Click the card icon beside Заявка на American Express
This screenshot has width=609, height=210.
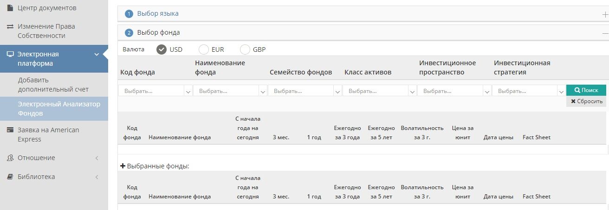tap(10, 130)
